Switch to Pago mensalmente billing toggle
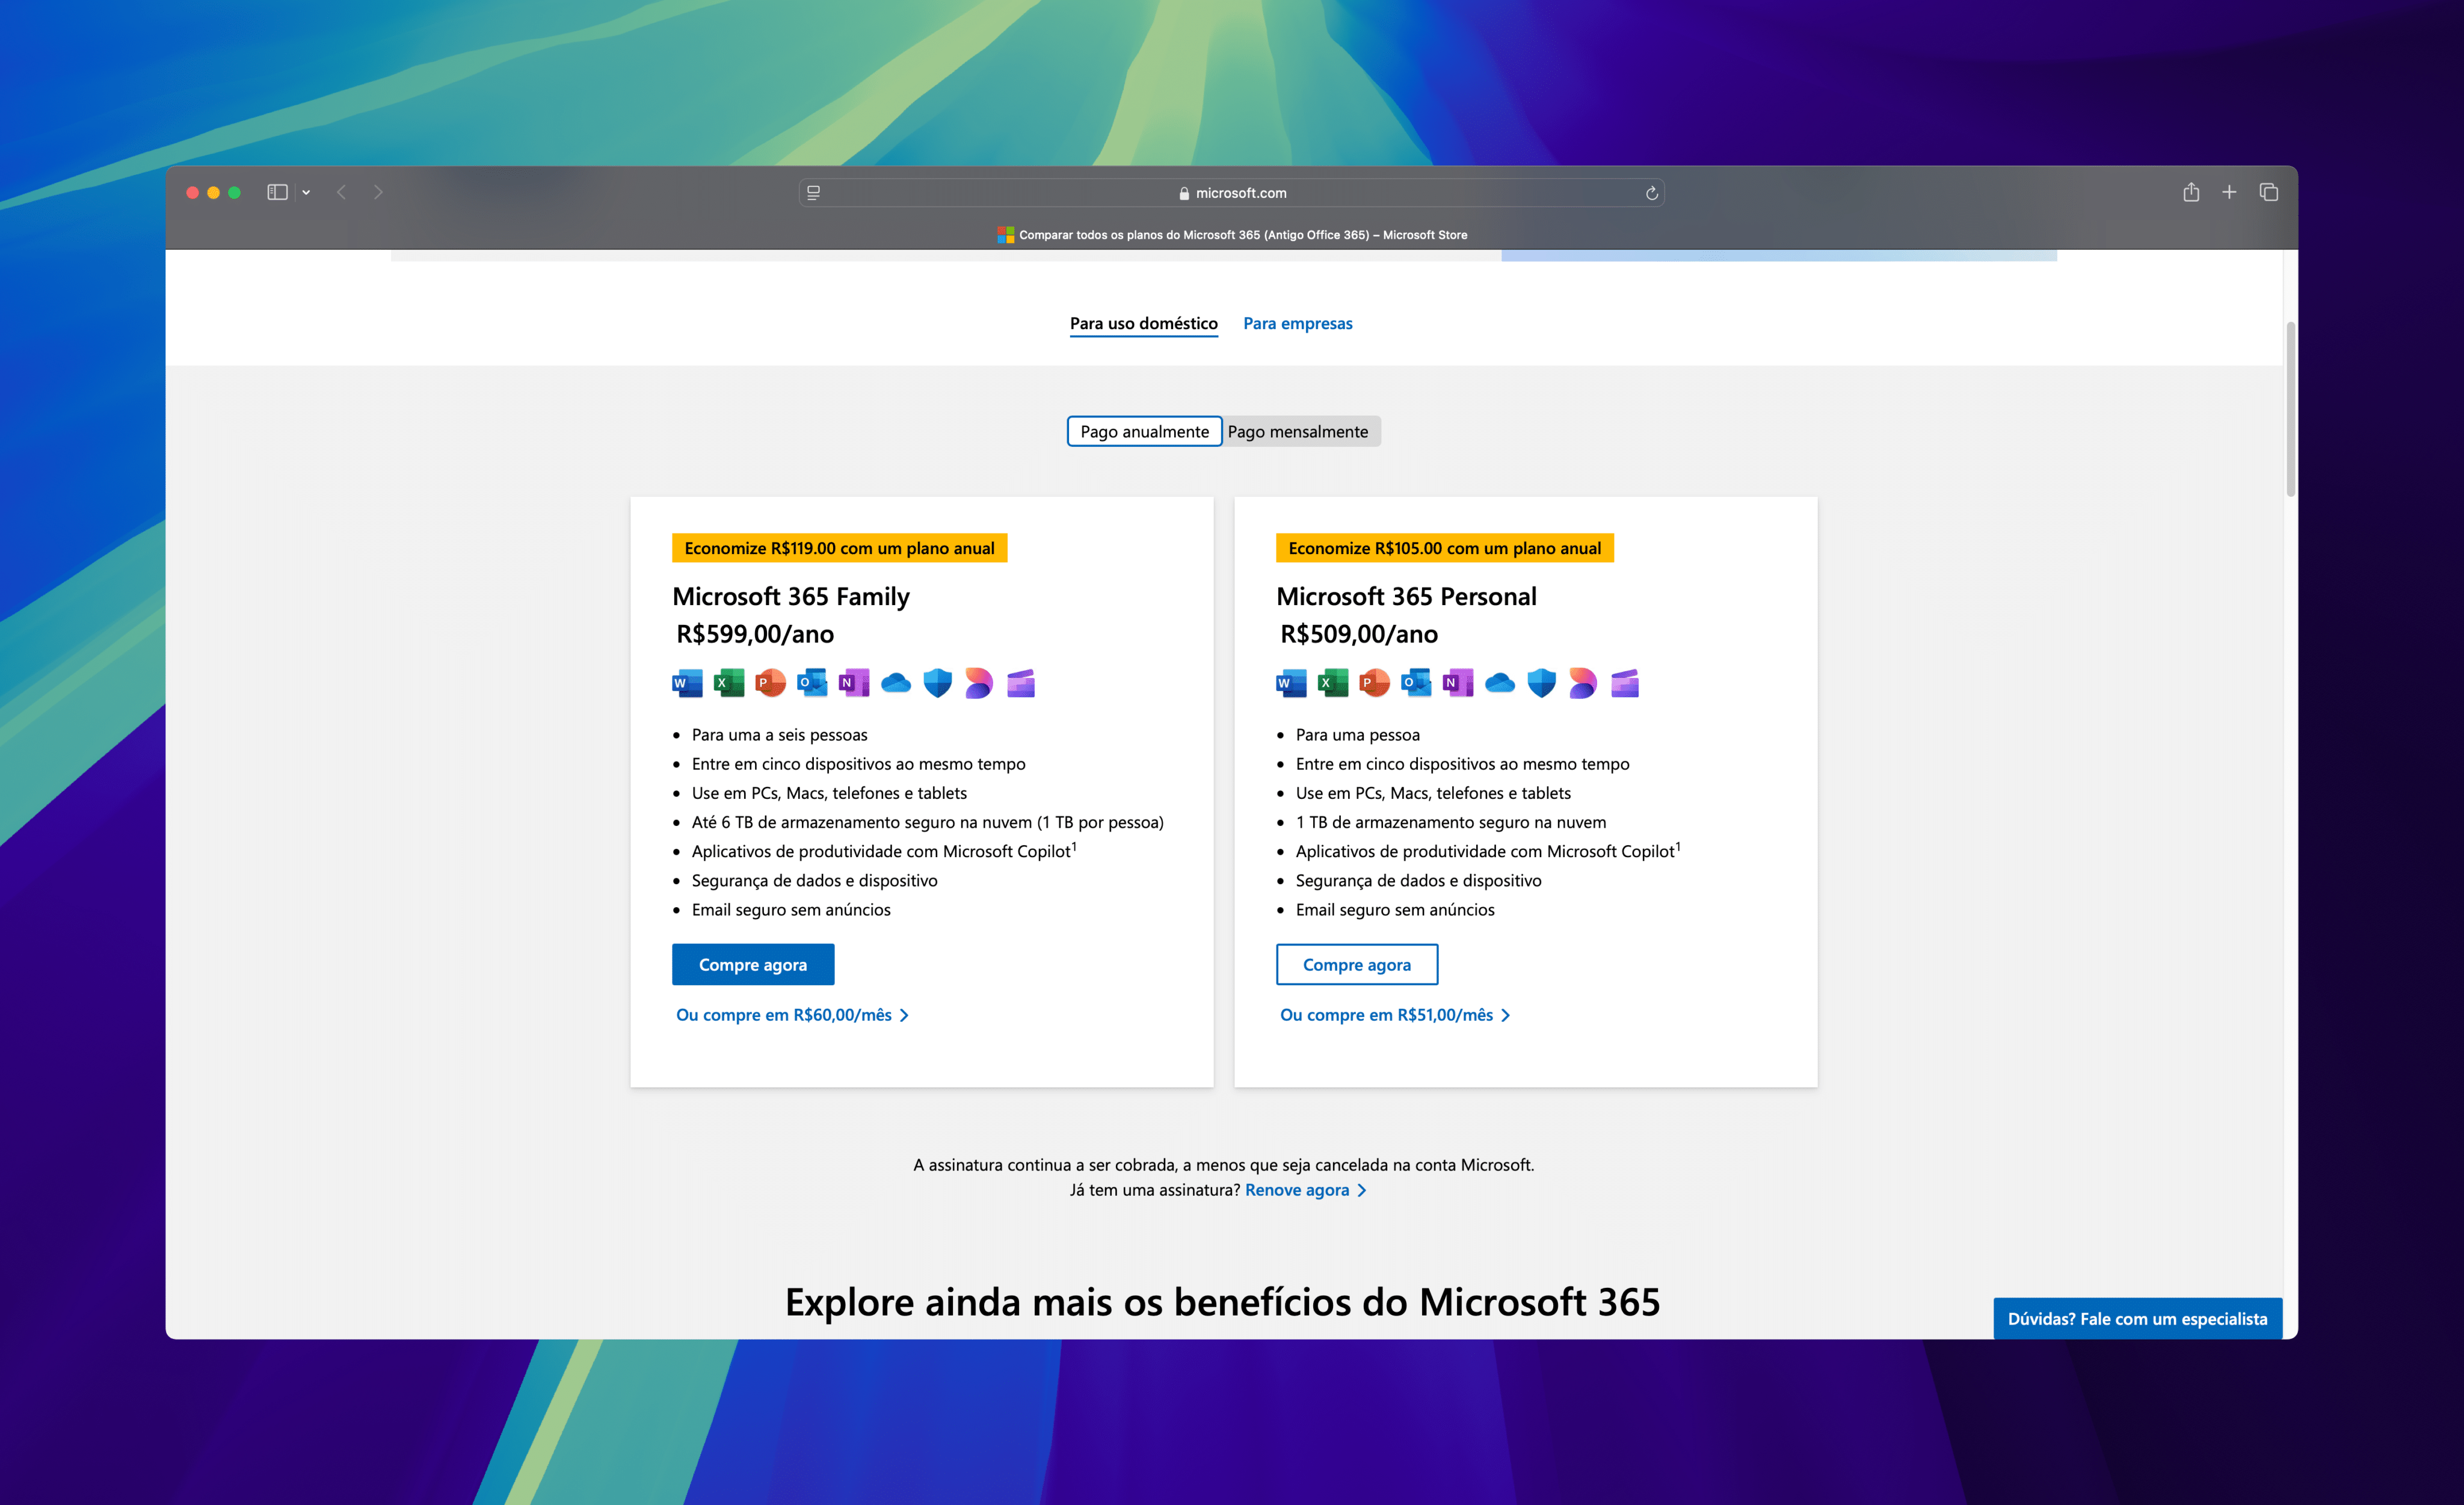This screenshot has height=1505, width=2464. [x=1297, y=429]
